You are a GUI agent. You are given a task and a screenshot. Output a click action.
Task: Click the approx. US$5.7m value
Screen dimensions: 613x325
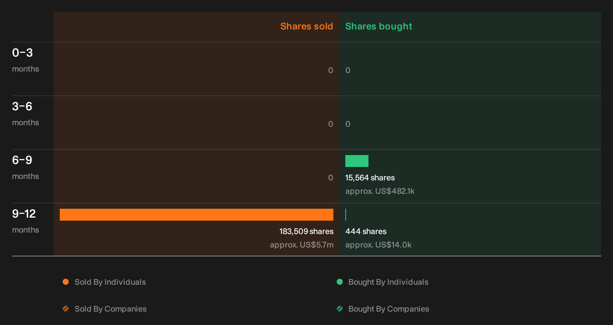302,245
